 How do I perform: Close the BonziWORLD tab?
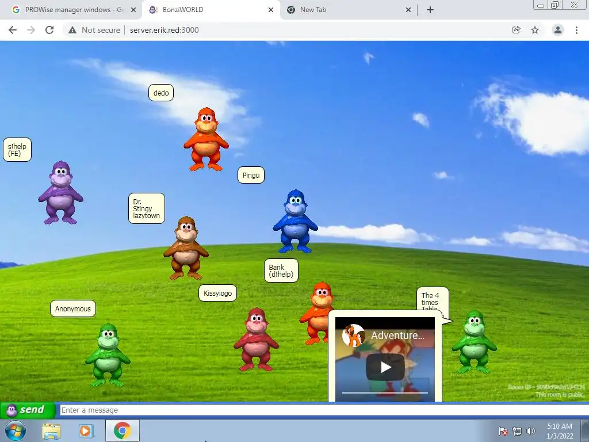click(x=271, y=10)
